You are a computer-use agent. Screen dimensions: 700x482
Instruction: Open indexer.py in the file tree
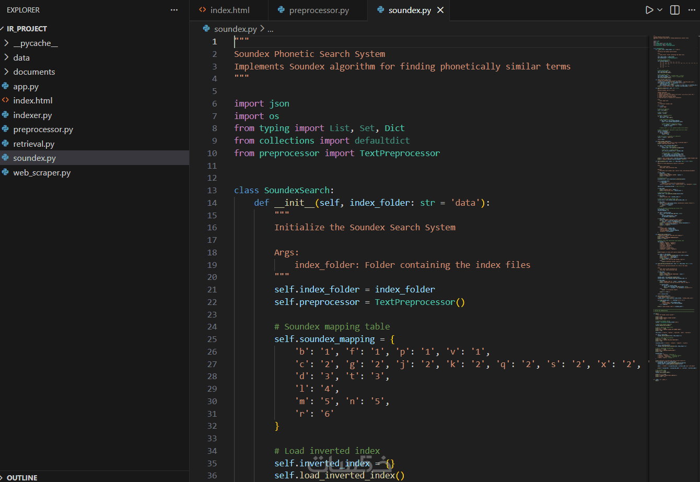(32, 115)
